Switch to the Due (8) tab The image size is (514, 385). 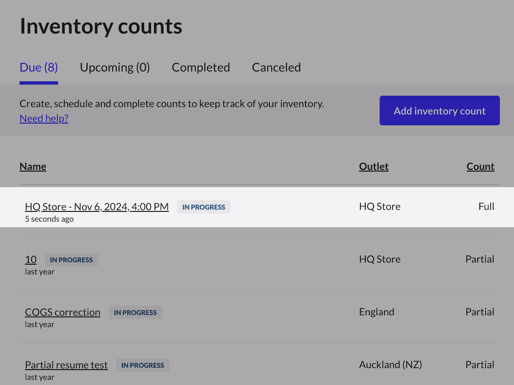click(x=39, y=68)
